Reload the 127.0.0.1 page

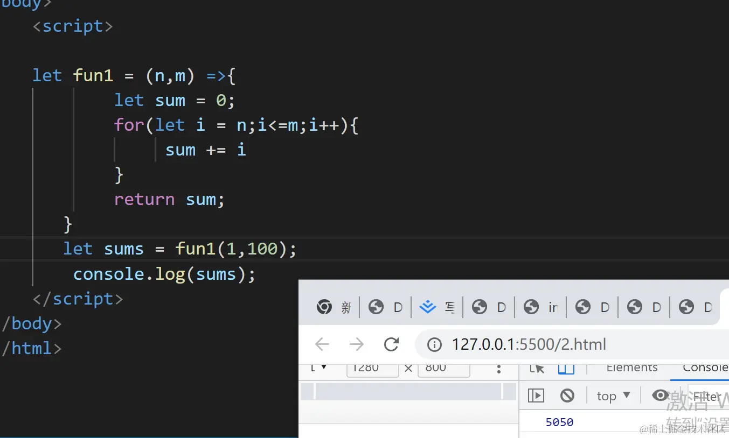coord(391,344)
